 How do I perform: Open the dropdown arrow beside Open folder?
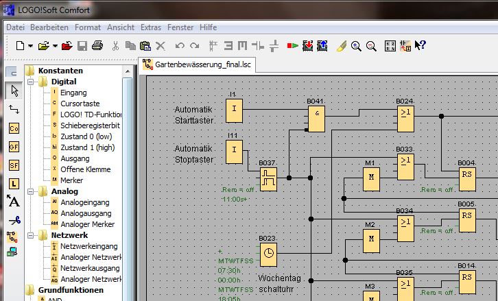[54, 46]
